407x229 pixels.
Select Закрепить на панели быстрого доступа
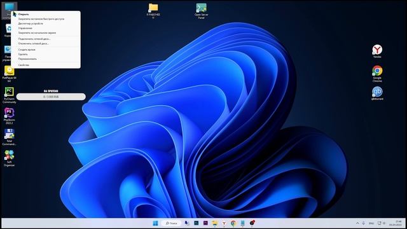46,19
